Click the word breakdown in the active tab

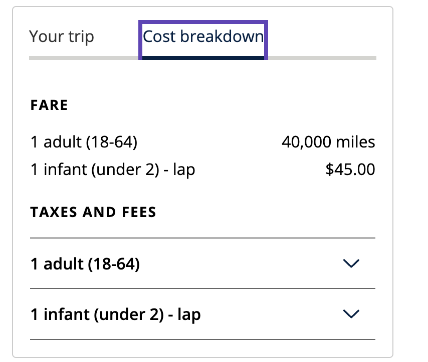point(222,36)
